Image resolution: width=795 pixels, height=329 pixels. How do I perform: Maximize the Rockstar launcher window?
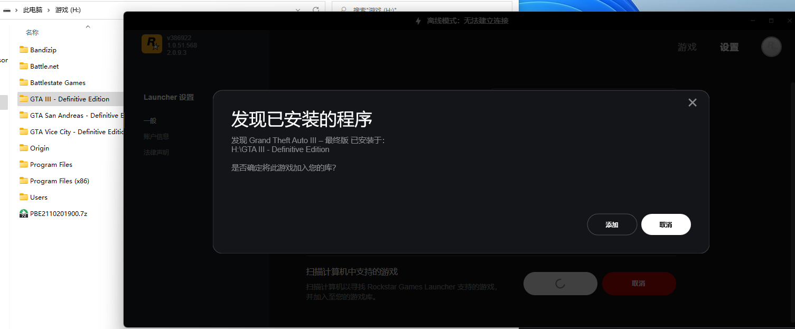[x=771, y=21]
